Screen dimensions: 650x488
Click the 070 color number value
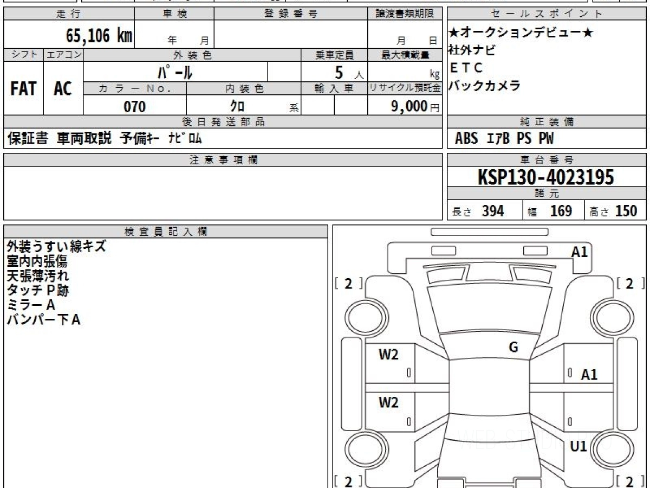134,106
